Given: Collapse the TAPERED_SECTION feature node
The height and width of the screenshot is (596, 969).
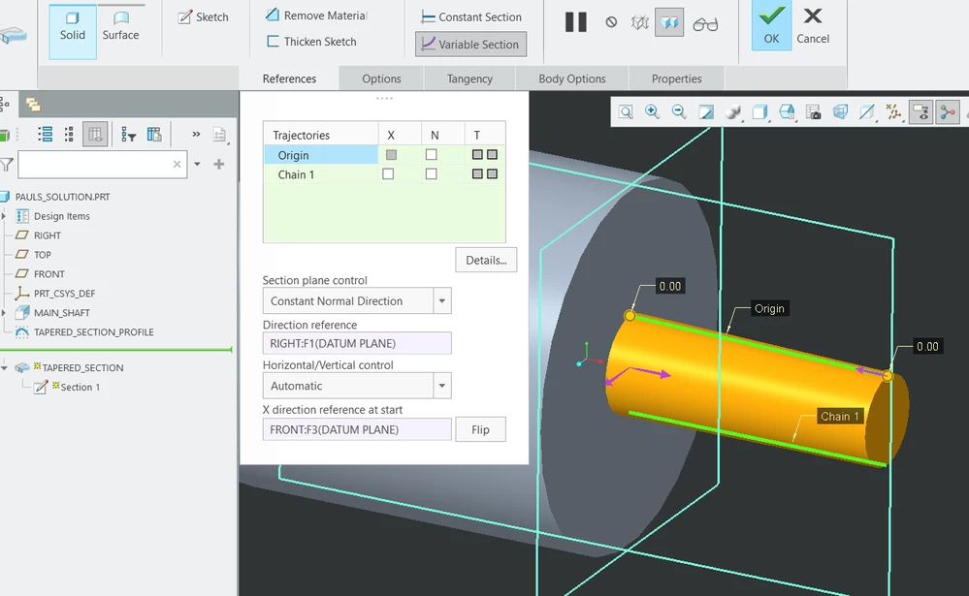Looking at the screenshot, I should [4, 367].
